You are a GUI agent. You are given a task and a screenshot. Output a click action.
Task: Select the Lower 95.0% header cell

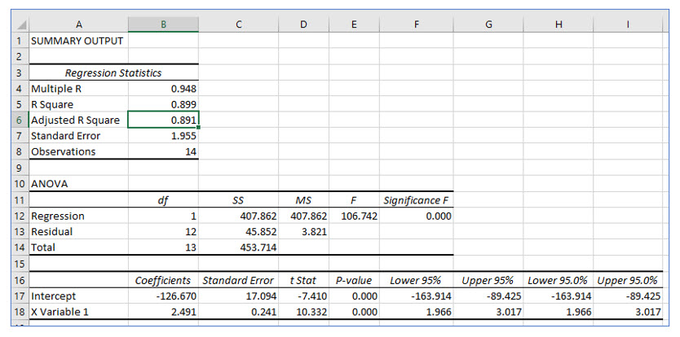coord(559,280)
